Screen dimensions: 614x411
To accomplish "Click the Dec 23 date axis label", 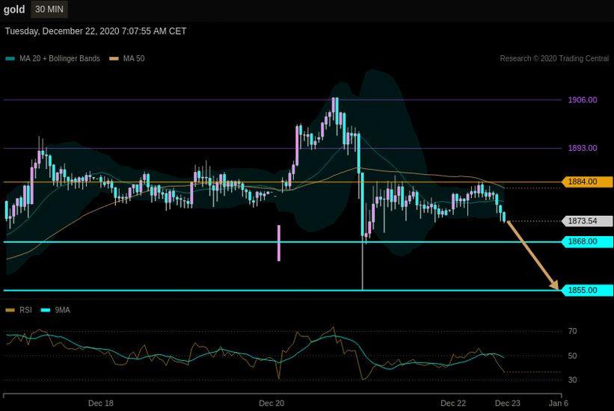I will coord(508,404).
